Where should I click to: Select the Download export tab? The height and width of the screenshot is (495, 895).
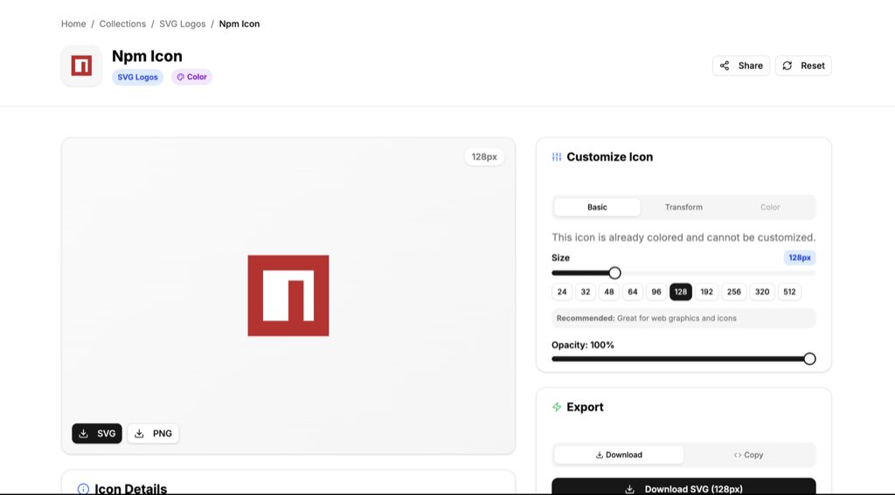[x=619, y=455]
